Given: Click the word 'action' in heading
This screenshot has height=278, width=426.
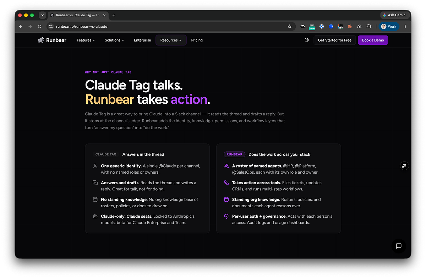Looking at the screenshot, I should 189,99.
